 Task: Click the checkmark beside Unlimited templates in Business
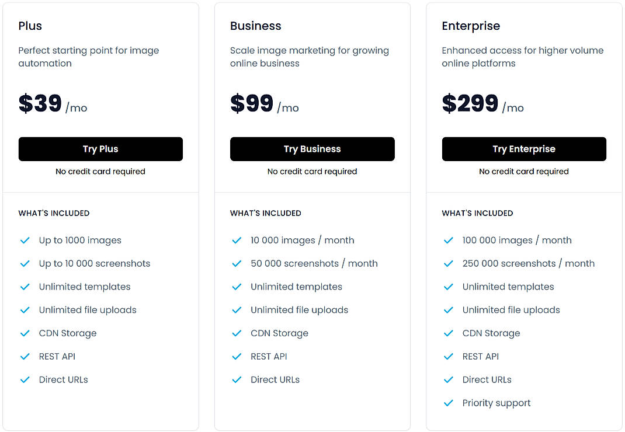(x=237, y=287)
